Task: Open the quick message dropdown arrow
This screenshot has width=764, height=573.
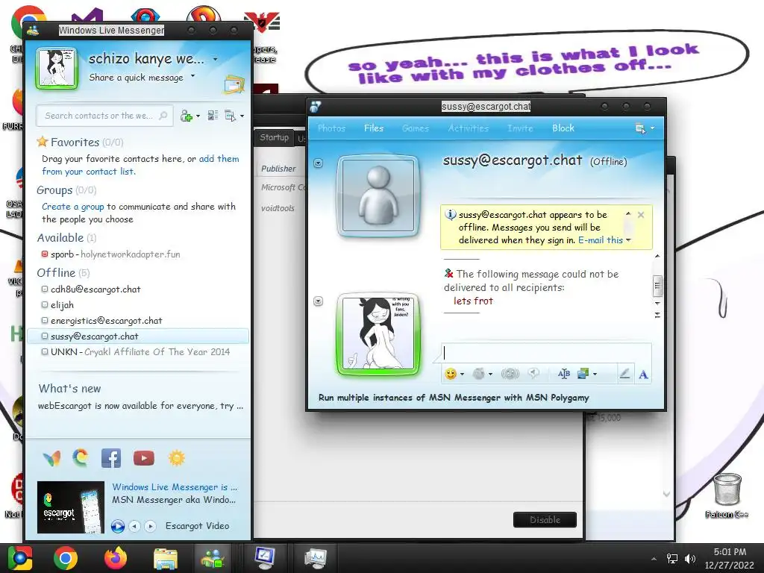Action: click(x=193, y=76)
